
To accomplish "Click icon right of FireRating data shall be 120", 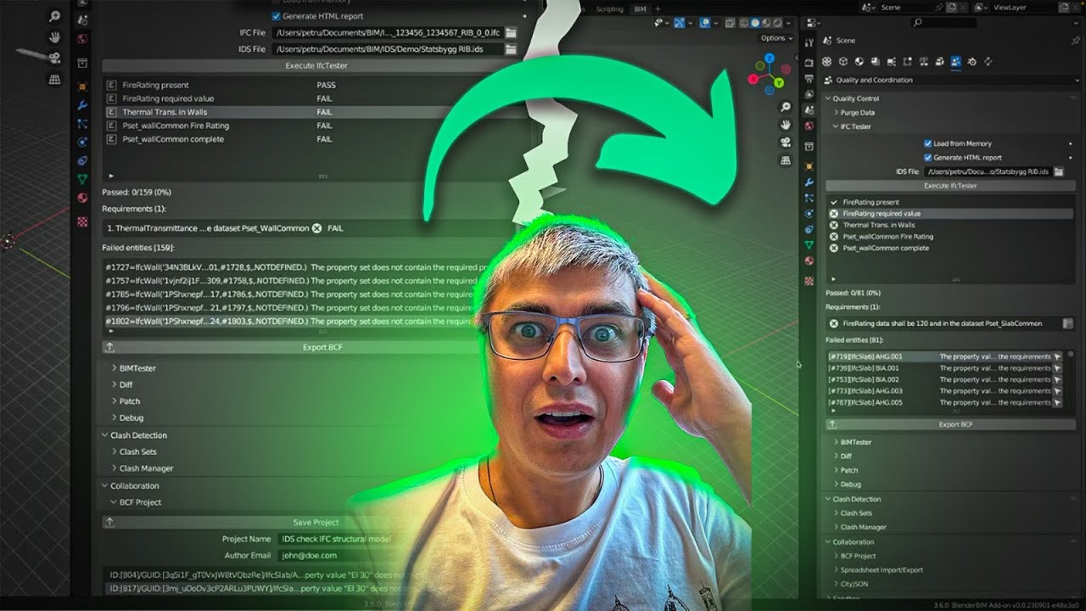I will 1067,323.
